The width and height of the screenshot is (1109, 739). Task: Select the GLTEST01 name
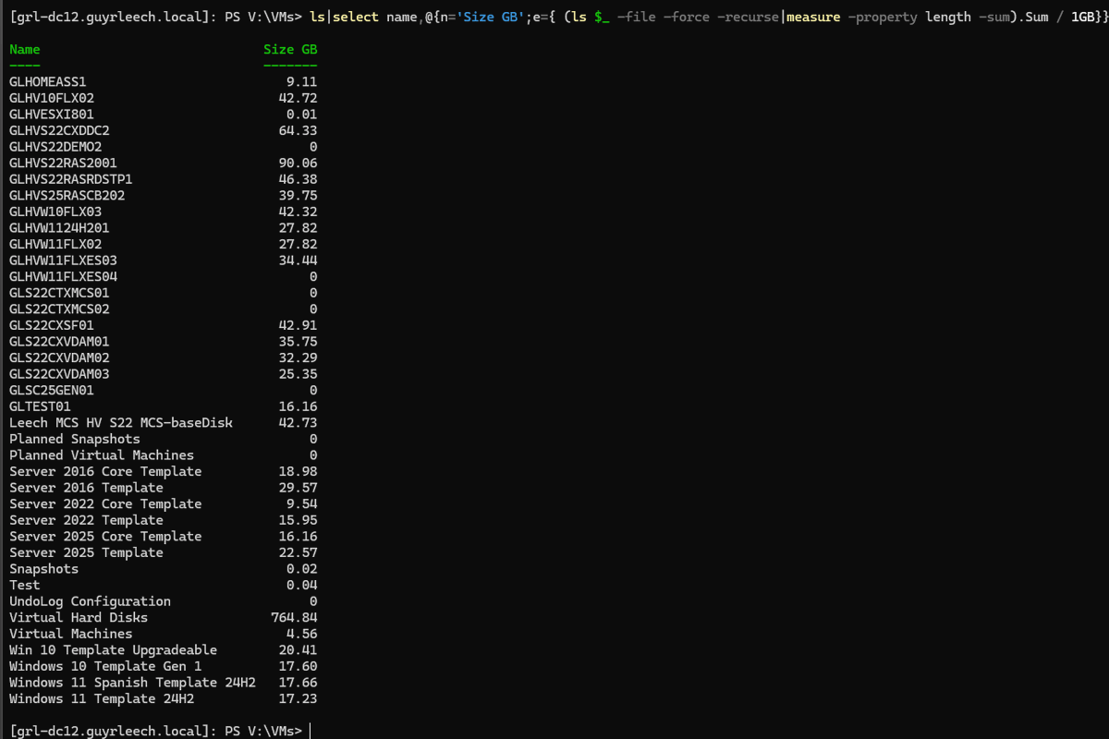40,406
